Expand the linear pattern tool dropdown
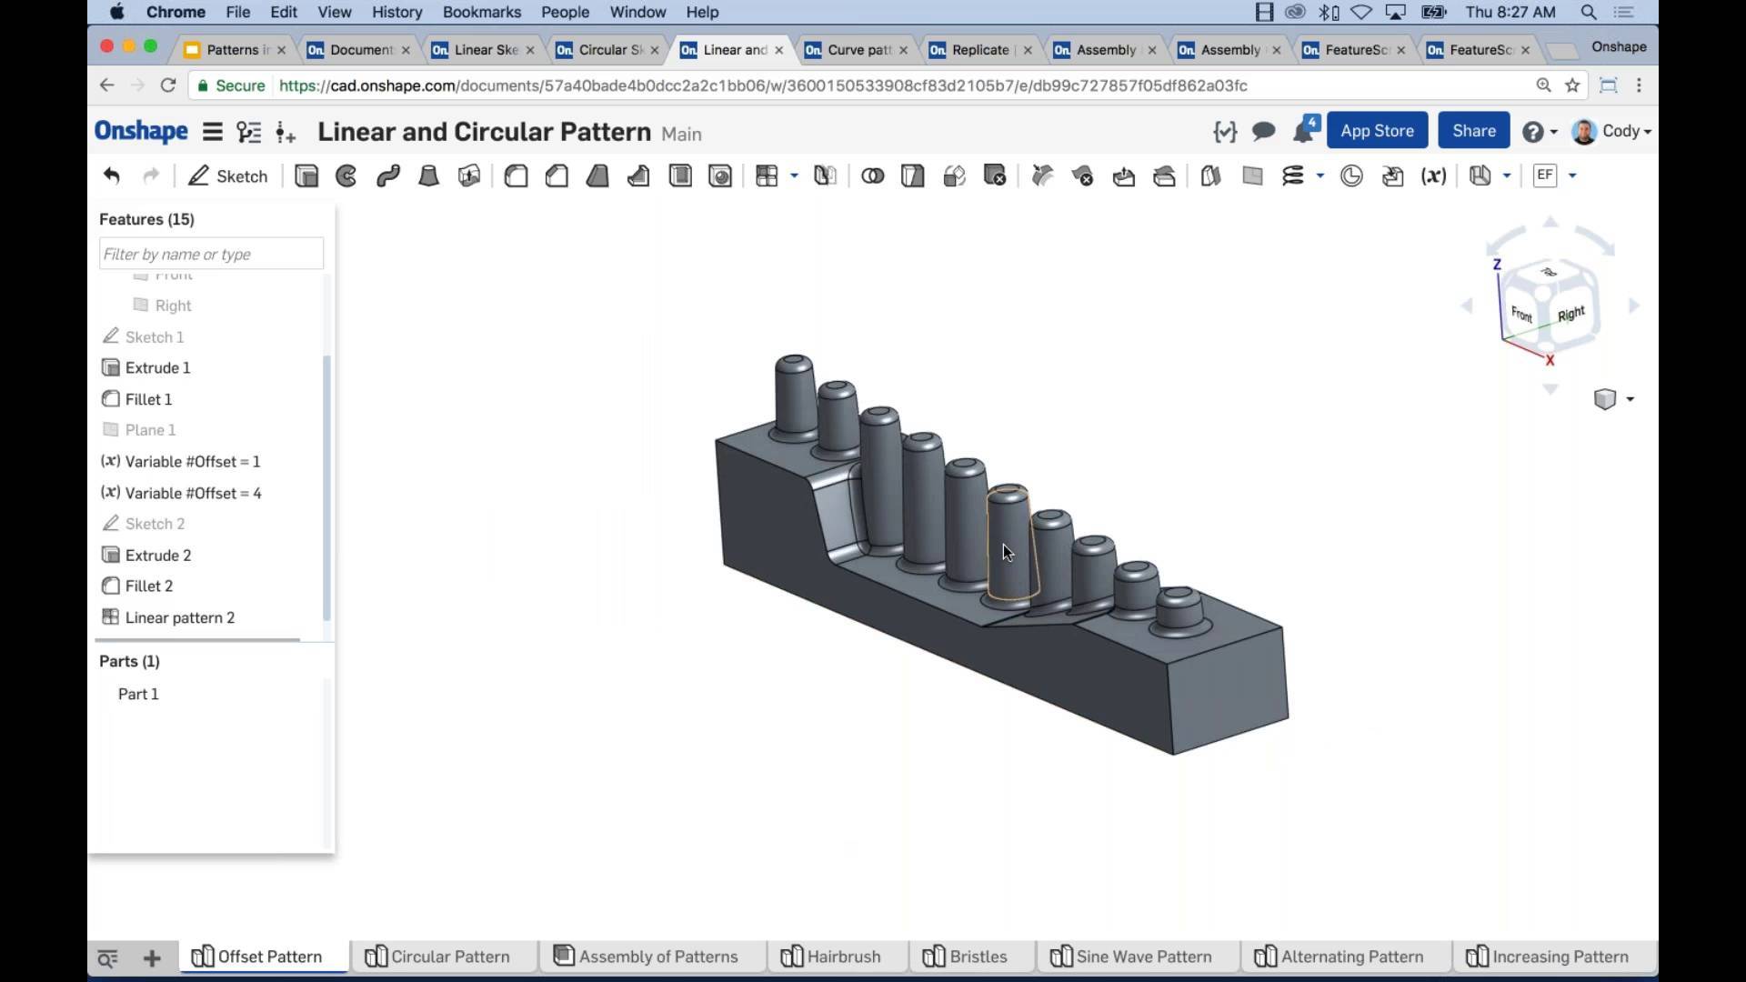Viewport: 1746px width, 982px height. click(791, 175)
